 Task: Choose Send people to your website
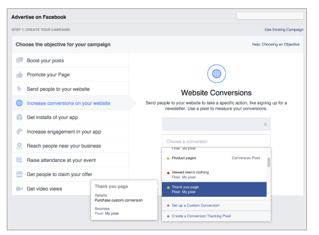(70, 89)
